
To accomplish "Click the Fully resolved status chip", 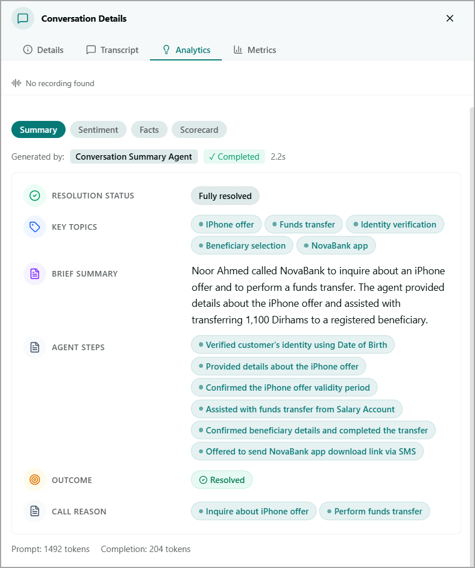I will (x=225, y=196).
